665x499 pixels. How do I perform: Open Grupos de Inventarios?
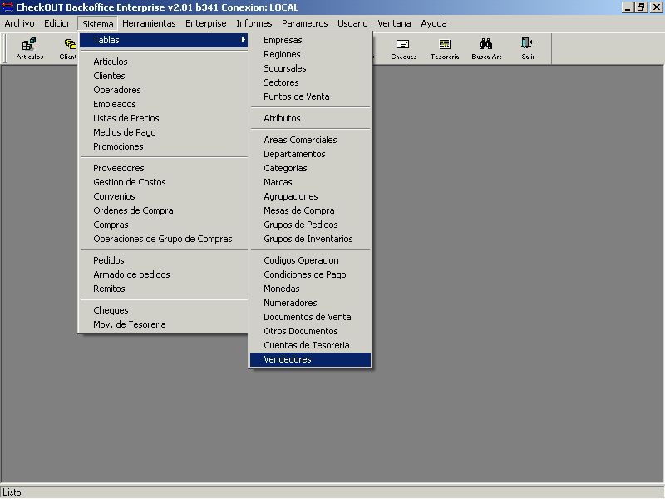[310, 239]
